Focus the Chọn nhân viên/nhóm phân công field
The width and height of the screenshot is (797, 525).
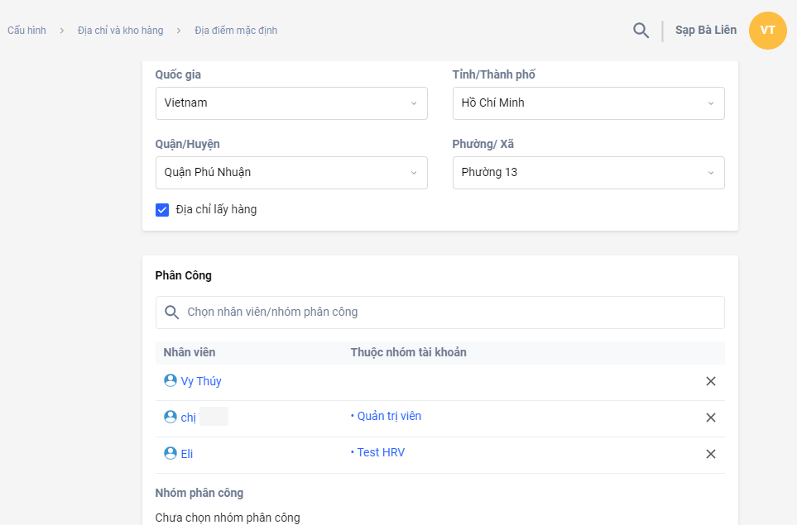tap(447, 313)
